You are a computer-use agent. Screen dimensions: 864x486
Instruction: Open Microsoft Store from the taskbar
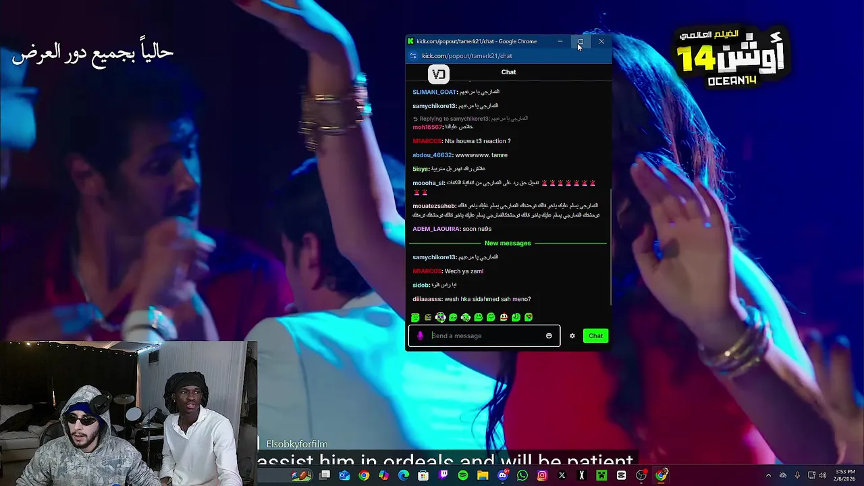[x=423, y=476]
